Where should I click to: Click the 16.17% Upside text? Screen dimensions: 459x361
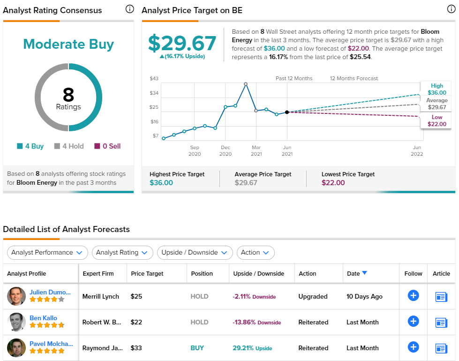tap(182, 56)
